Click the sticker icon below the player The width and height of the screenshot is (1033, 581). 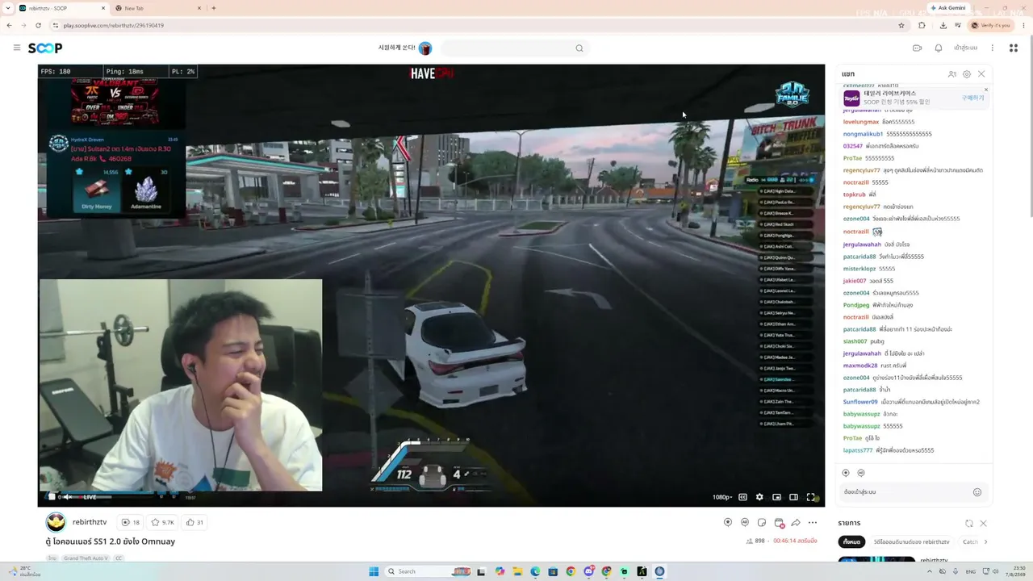761,522
